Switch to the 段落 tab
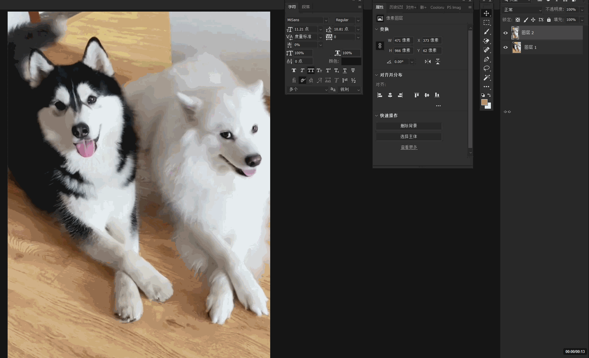 (306, 7)
